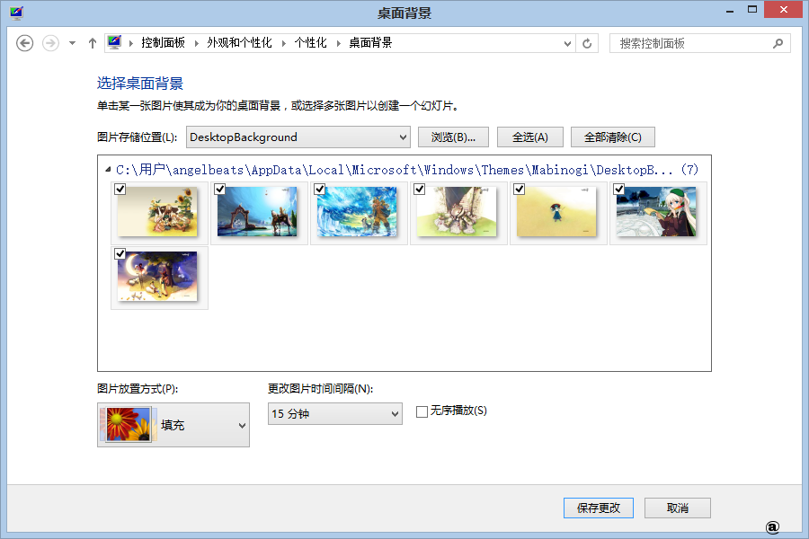
Task: Select the white-haired girl wallpaper thumbnail
Action: pyautogui.click(x=656, y=211)
